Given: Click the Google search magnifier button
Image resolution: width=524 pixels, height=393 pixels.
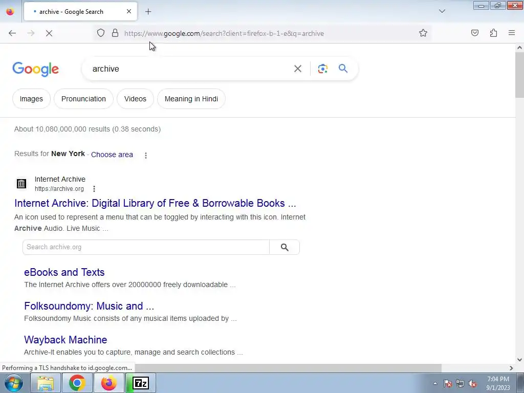Looking at the screenshot, I should tap(343, 69).
